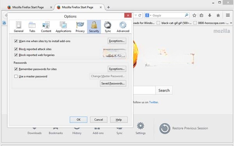Close the Options dialog

128,15
